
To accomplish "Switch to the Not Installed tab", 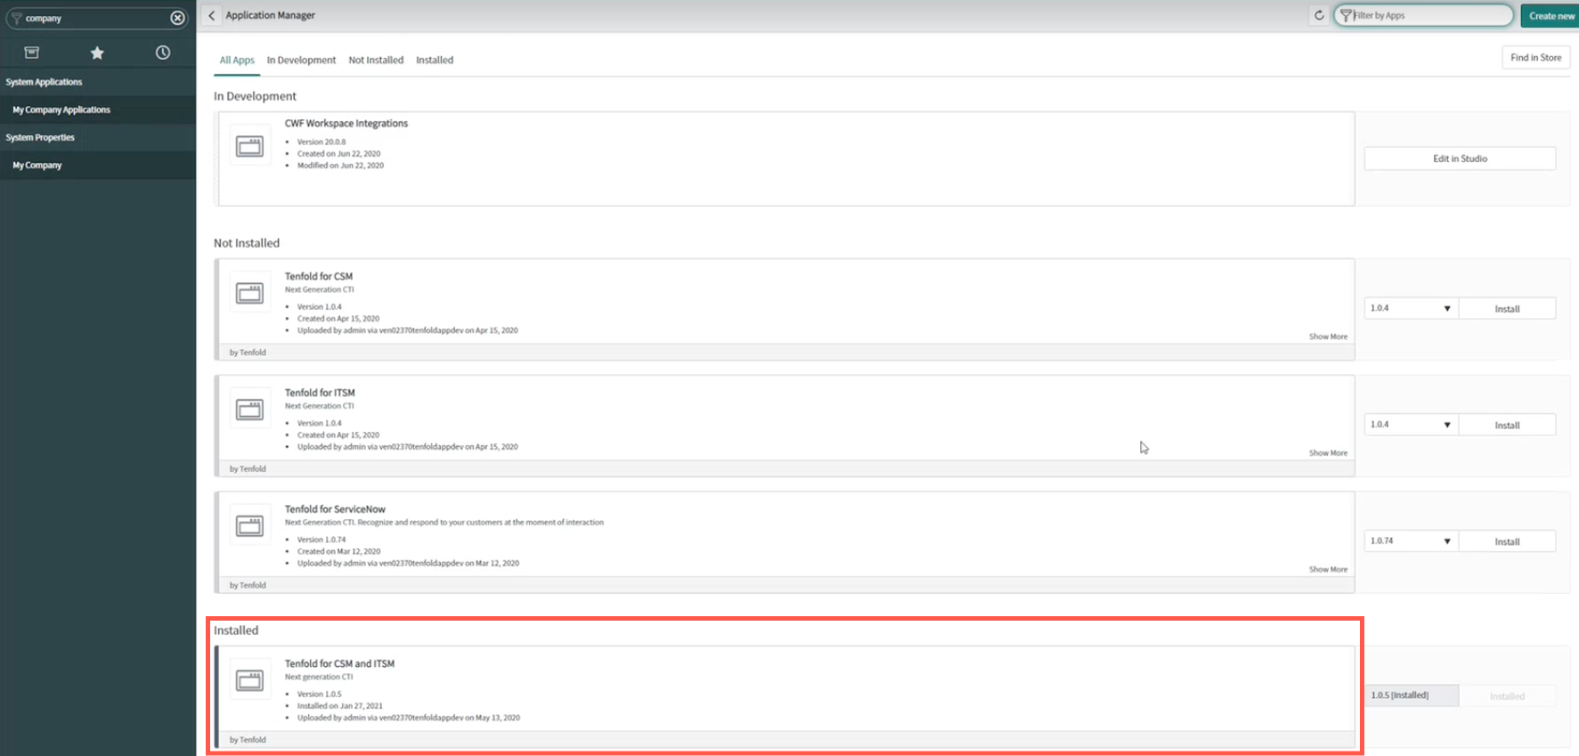I will click(x=376, y=61).
